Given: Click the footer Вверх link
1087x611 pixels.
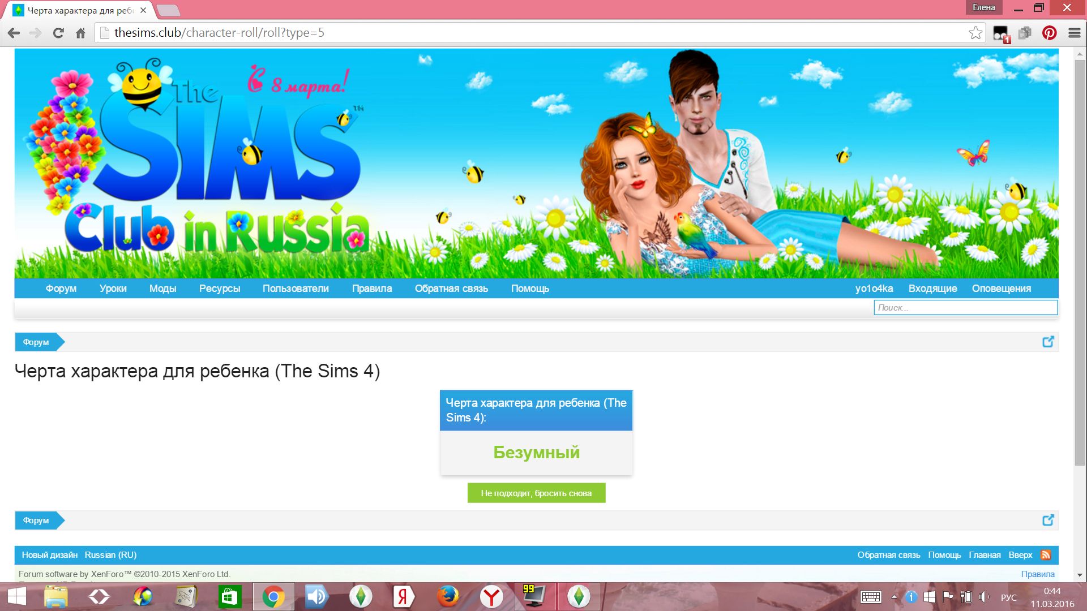Looking at the screenshot, I should point(1020,555).
